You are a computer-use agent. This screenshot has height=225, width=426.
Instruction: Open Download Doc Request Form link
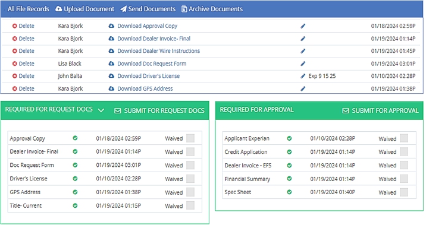point(152,64)
